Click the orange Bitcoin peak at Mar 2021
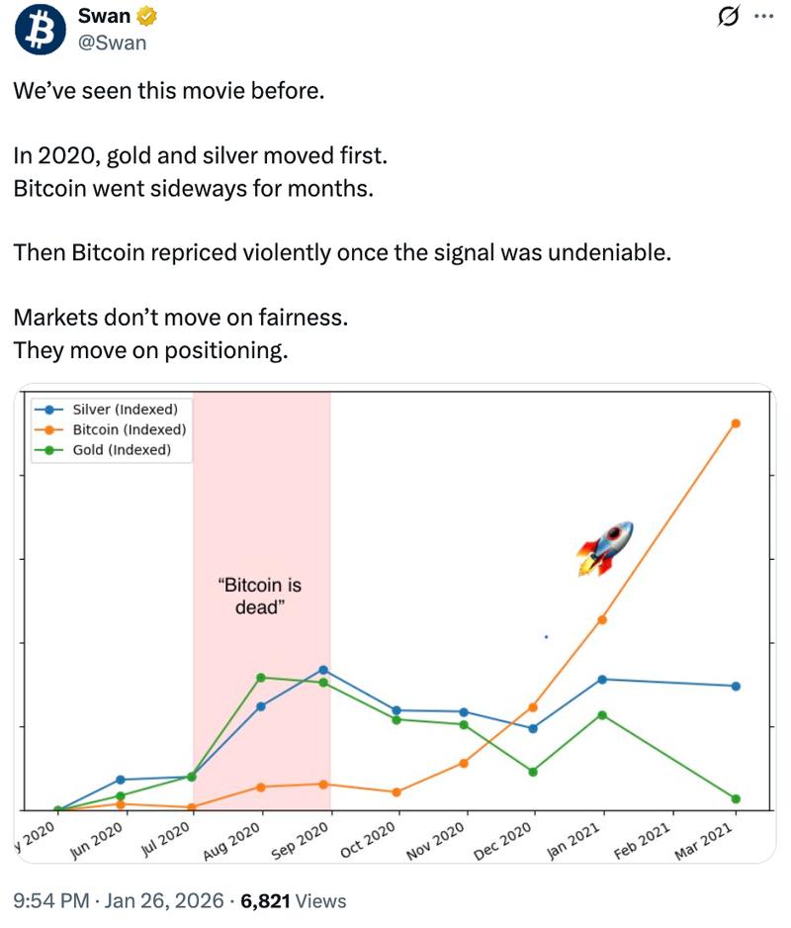 pyautogui.click(x=734, y=422)
